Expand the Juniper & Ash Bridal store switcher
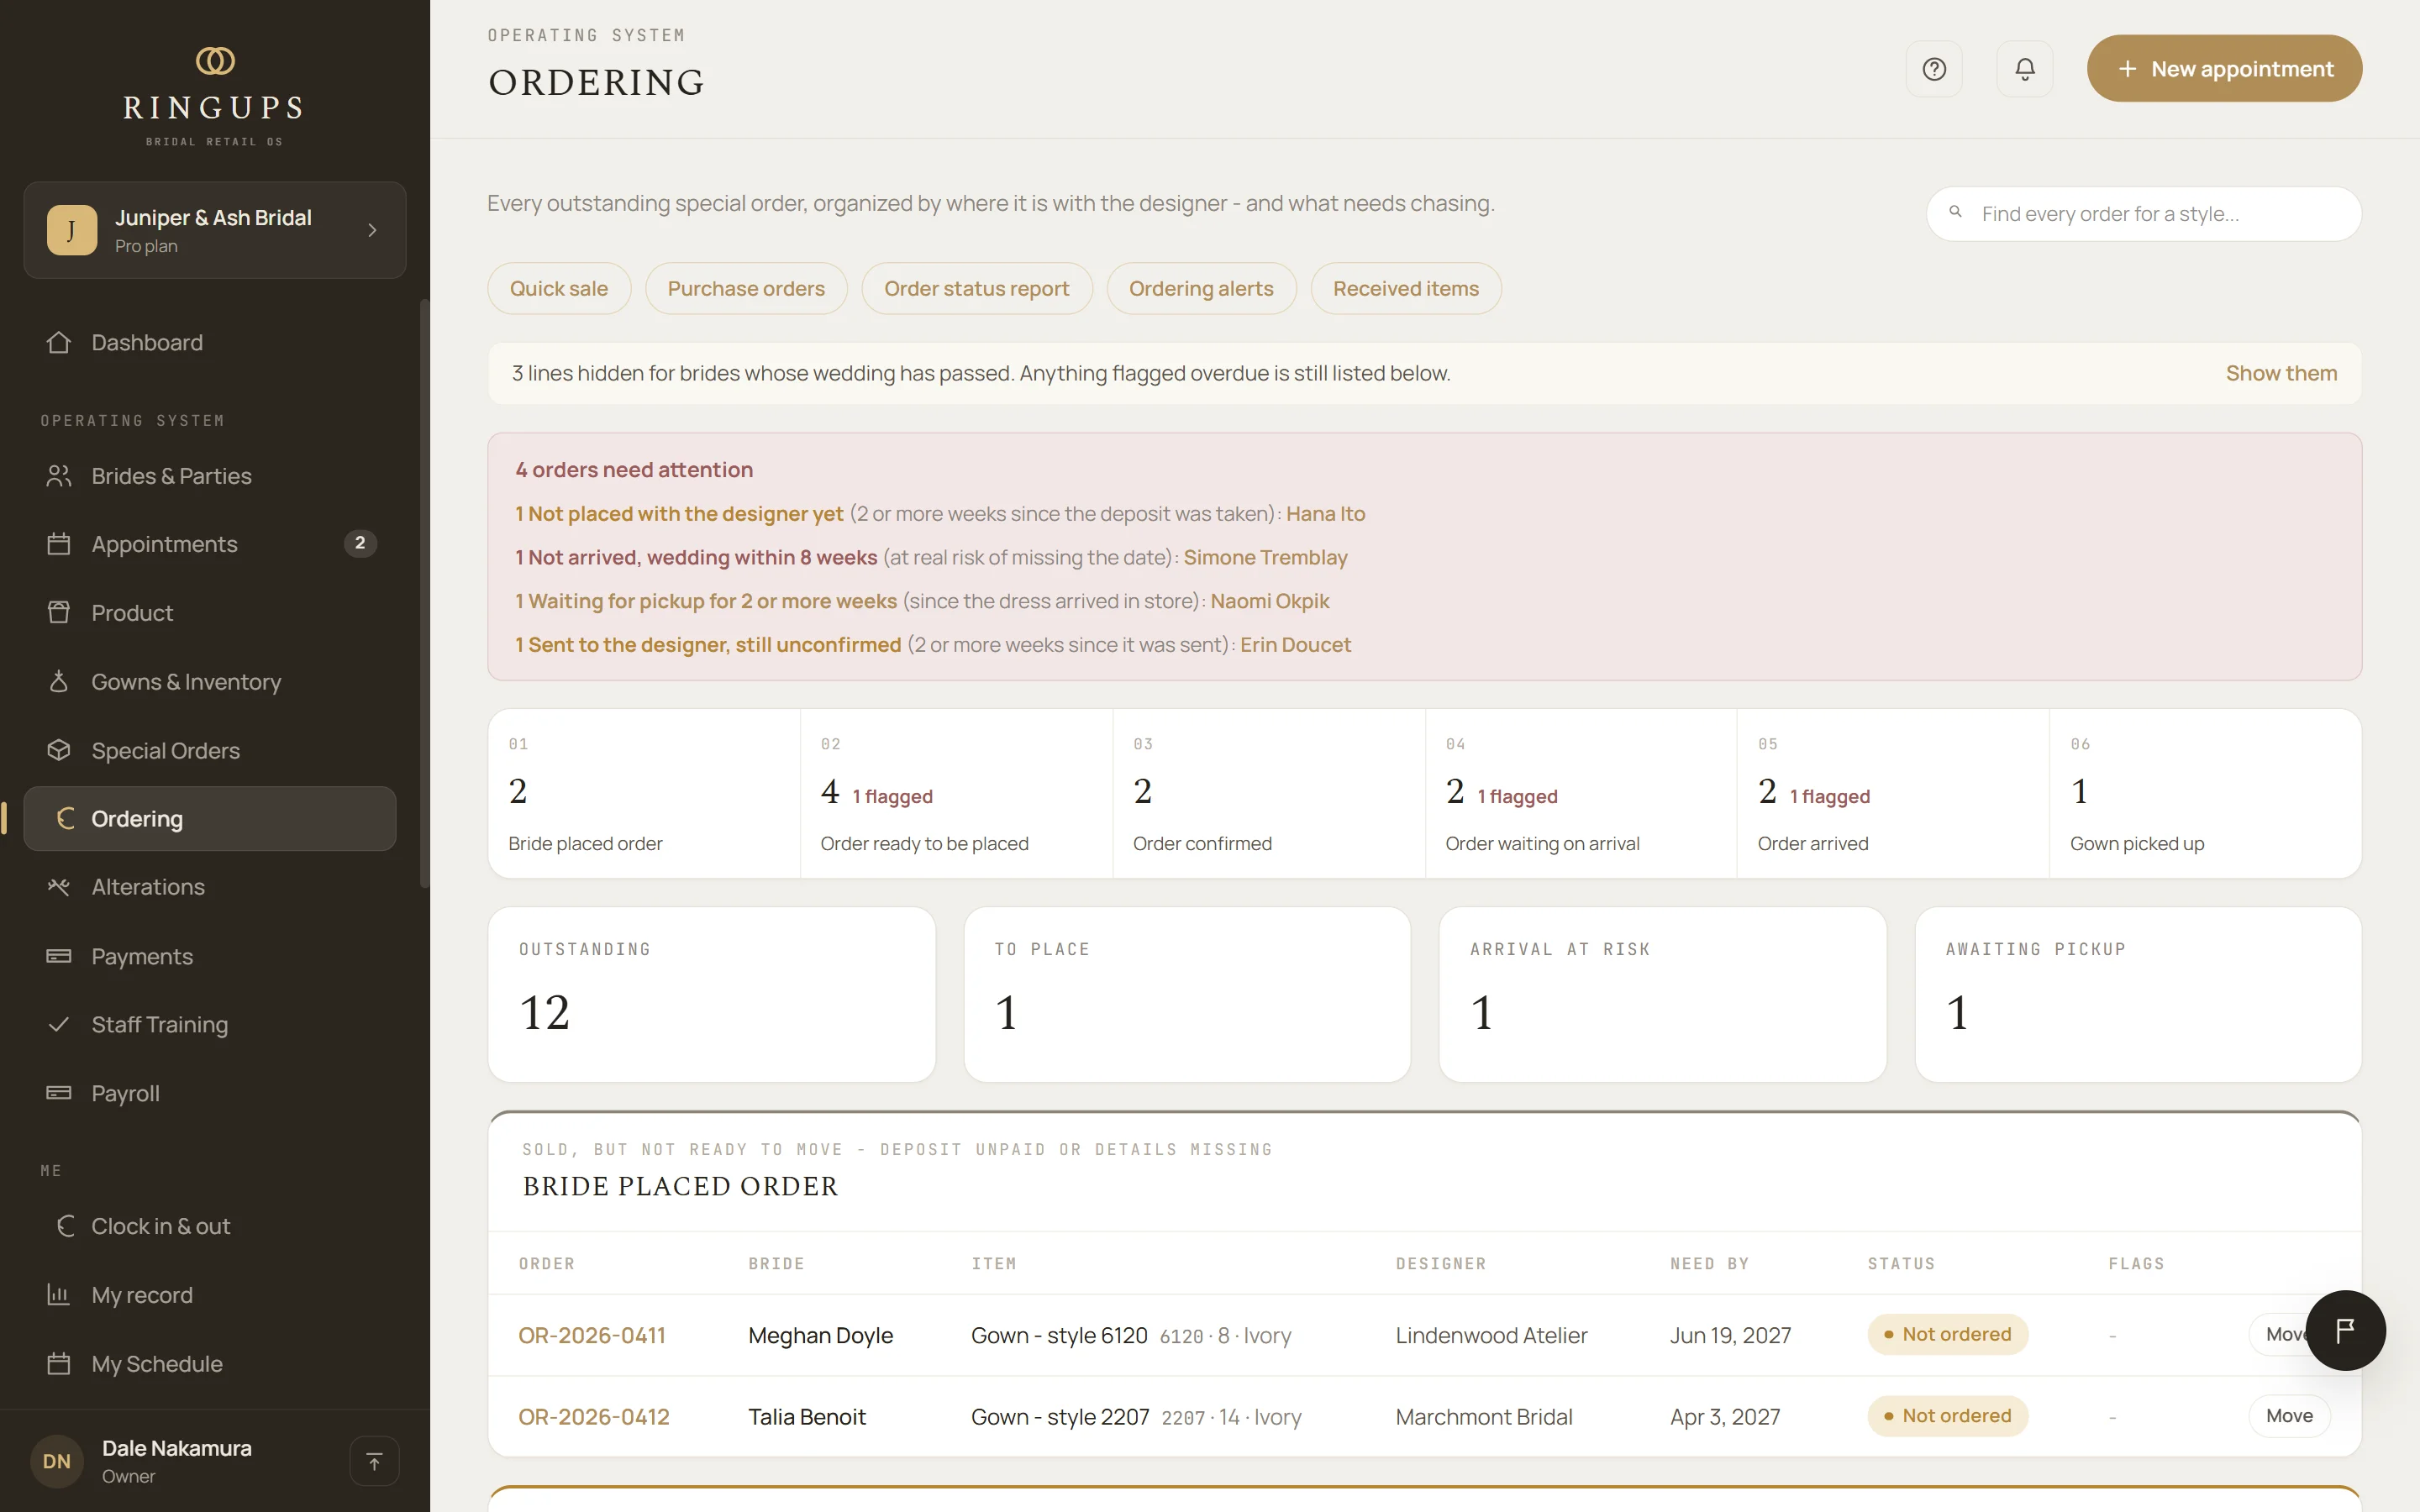The image size is (2420, 1512). (215, 230)
